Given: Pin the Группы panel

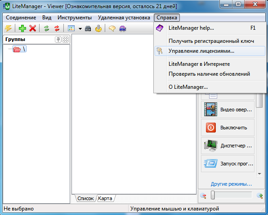Looking at the screenshot, I should (58, 39).
